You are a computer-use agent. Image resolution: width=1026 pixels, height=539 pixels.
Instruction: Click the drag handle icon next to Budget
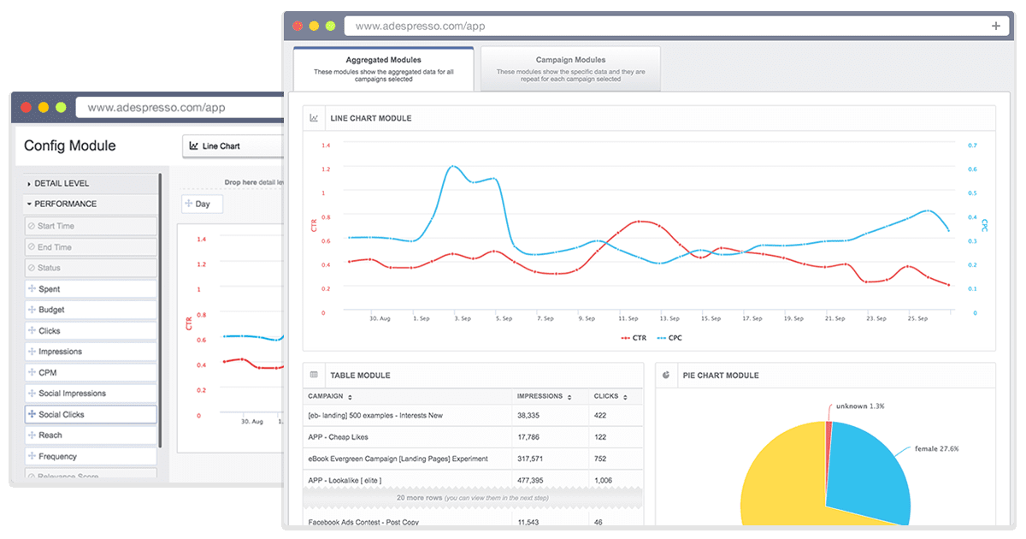(x=32, y=310)
